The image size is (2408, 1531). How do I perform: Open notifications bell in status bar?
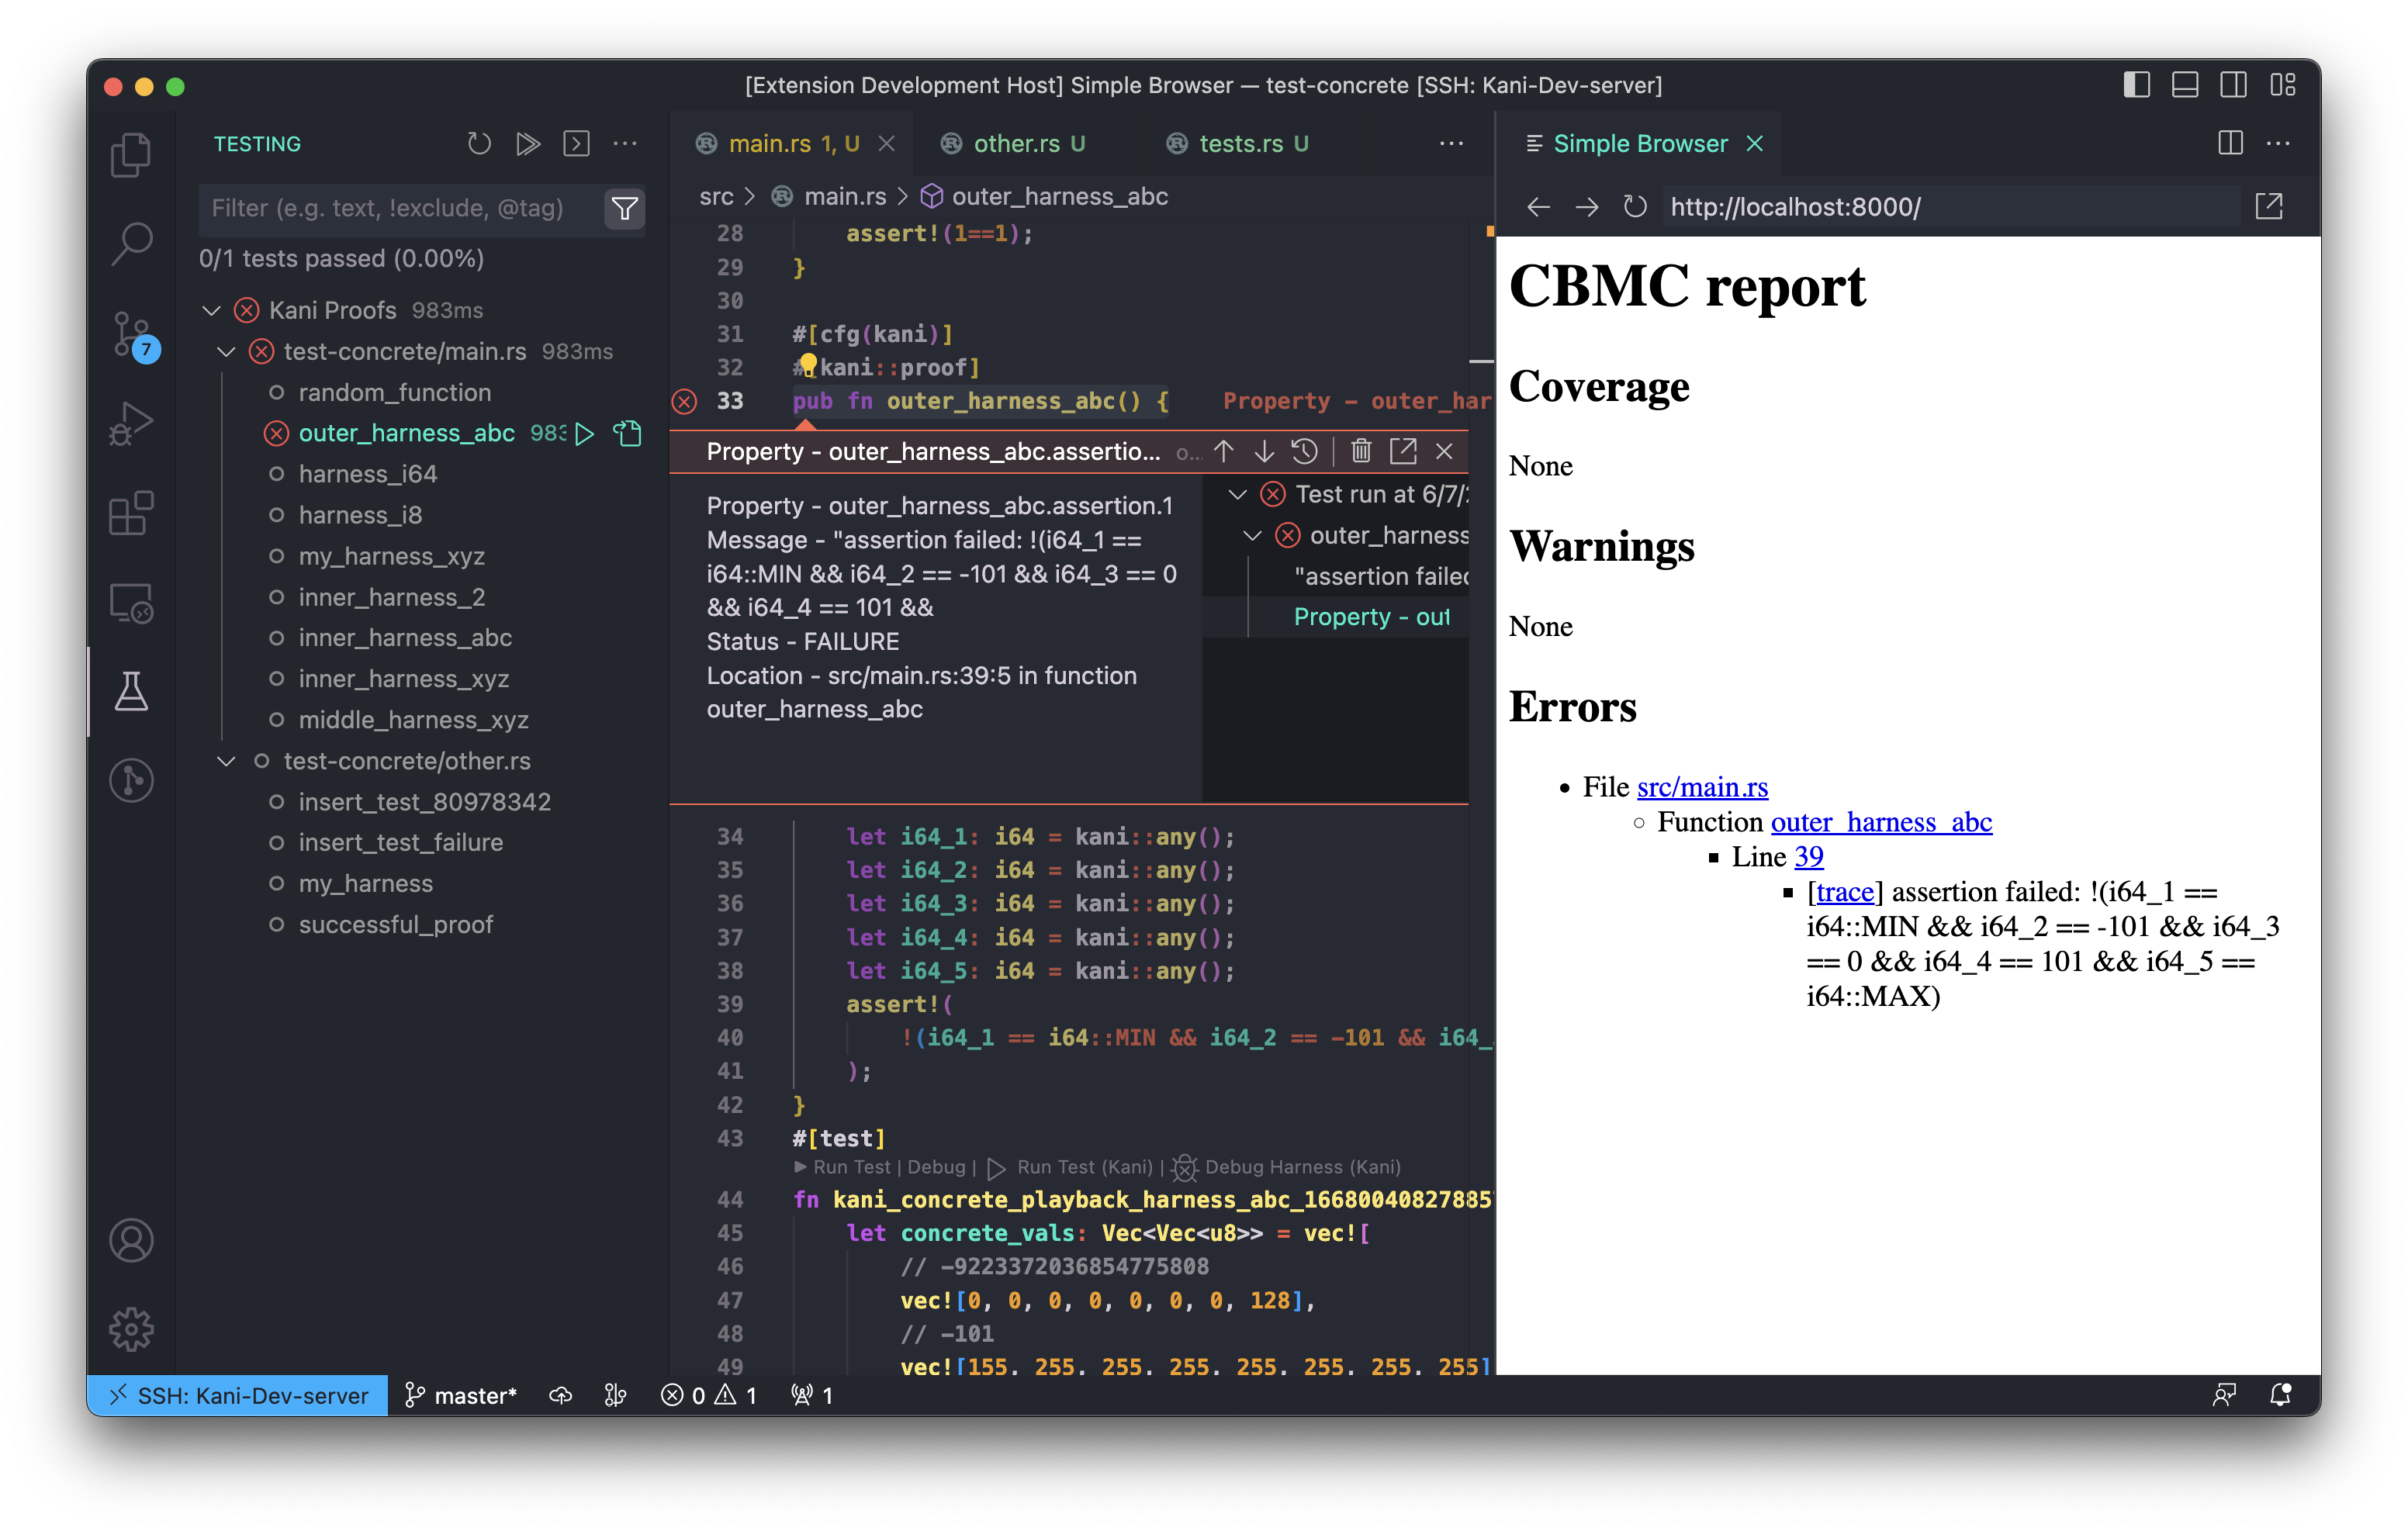[2281, 1396]
